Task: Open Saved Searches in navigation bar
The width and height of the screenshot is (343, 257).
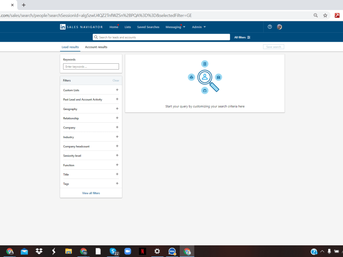Action: point(148,27)
